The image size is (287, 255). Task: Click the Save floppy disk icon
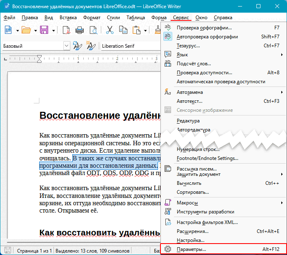[x=44, y=30]
